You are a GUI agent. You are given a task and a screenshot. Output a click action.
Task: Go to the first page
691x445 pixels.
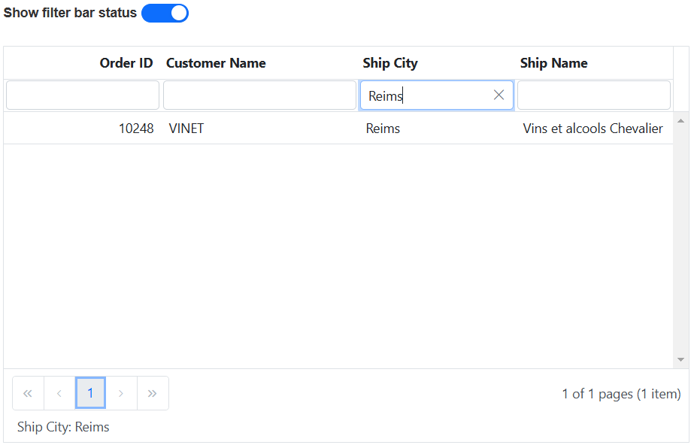28,393
